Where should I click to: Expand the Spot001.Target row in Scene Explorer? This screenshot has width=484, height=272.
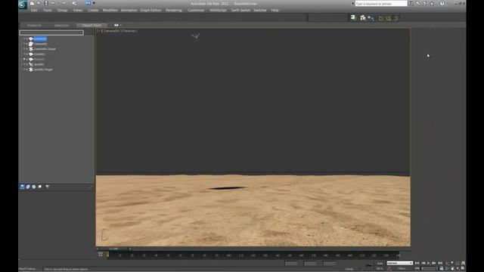24,70
